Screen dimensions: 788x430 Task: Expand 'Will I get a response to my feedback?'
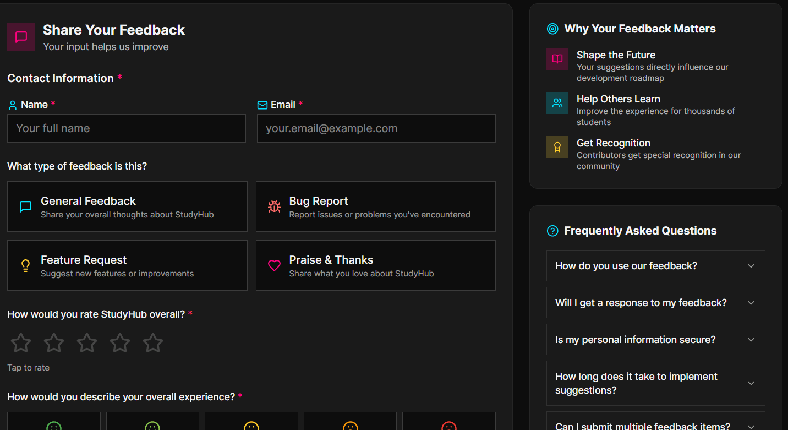(x=655, y=303)
